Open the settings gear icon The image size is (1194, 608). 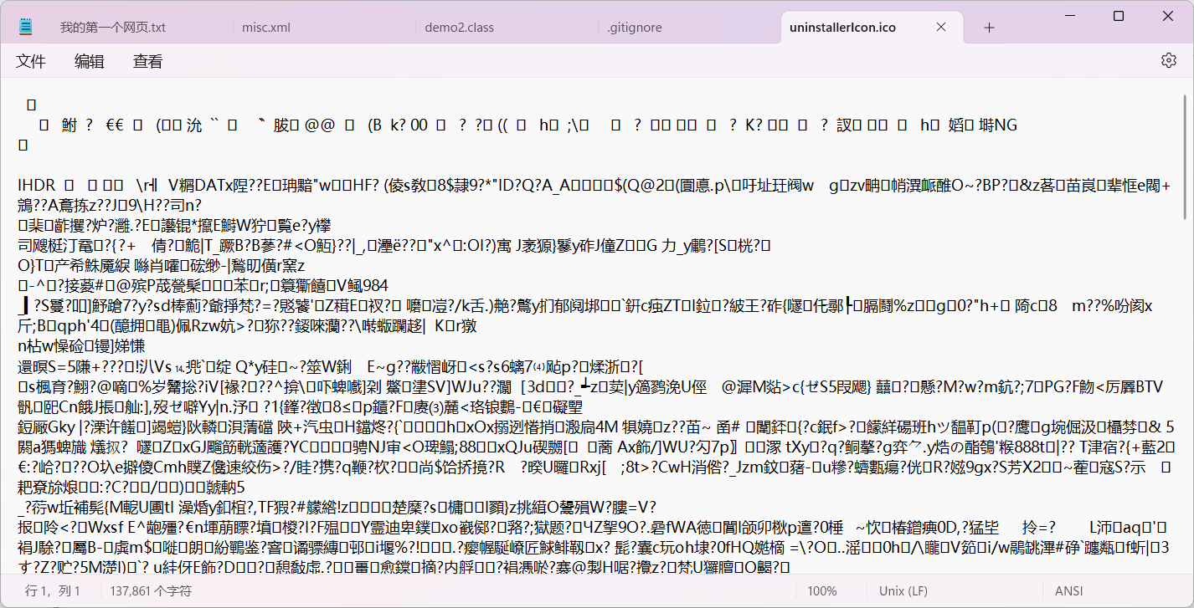pyautogui.click(x=1169, y=60)
